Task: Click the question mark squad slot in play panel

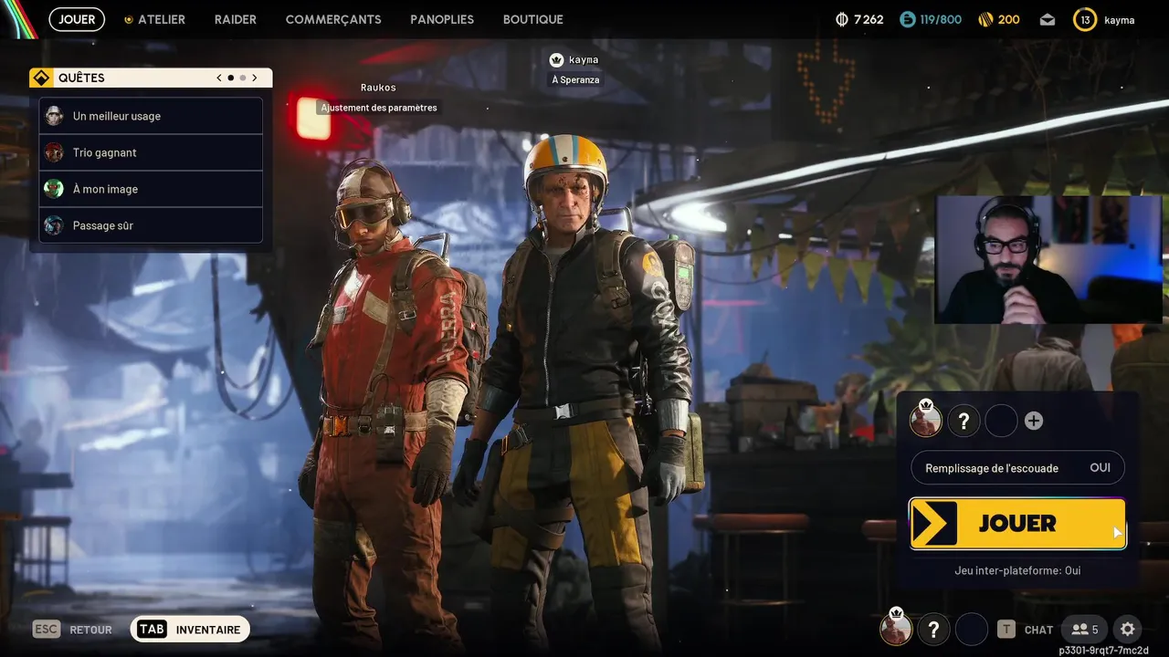Action: 964,421
